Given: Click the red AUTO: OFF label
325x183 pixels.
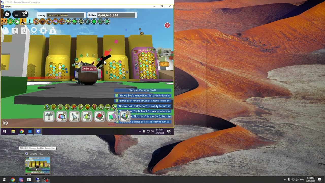Looking at the screenshot, I should (112, 124).
